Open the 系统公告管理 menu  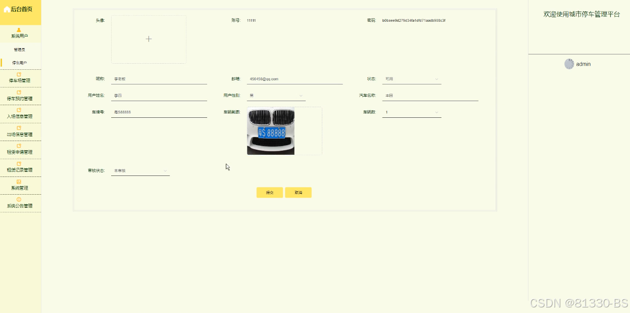(x=21, y=203)
